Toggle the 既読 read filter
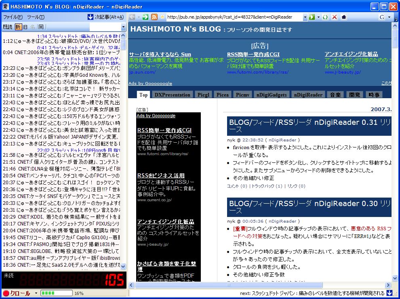 (x=8, y=27)
